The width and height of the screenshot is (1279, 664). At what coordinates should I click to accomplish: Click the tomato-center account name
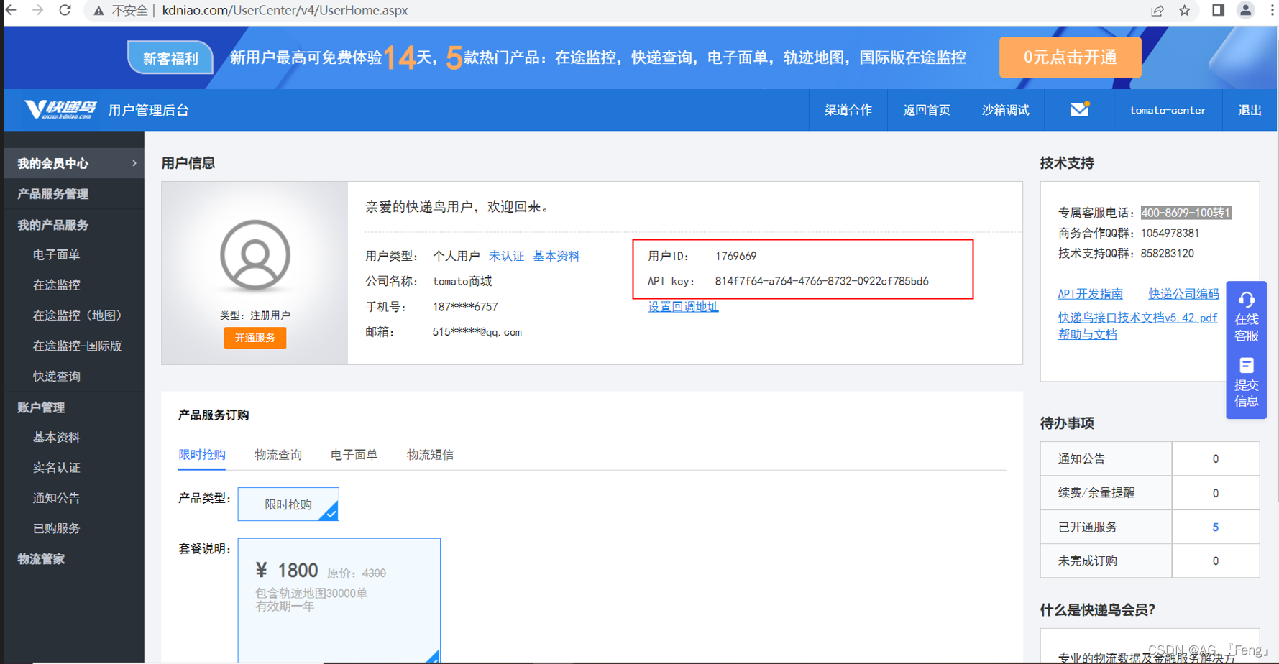(1168, 110)
